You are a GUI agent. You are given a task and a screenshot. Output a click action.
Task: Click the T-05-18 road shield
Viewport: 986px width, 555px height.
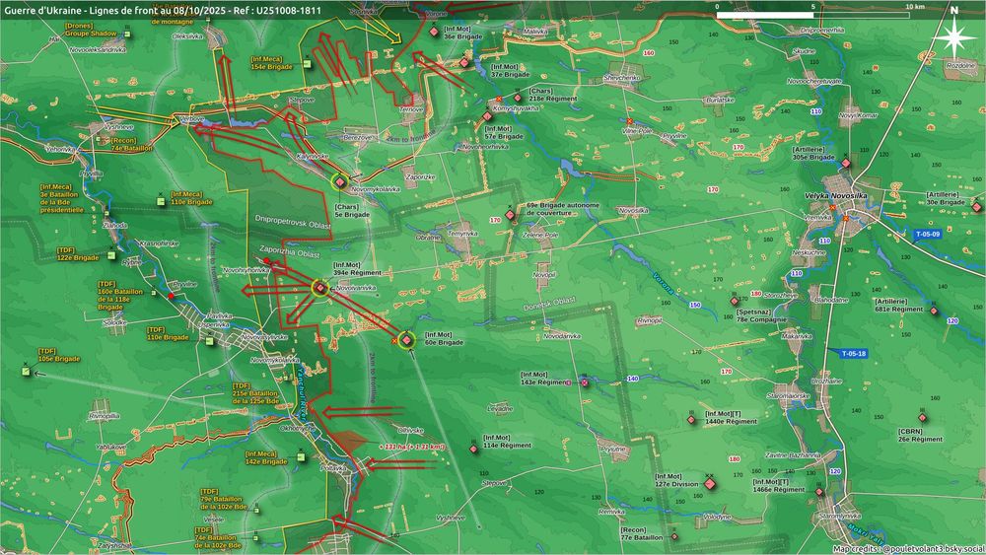click(853, 354)
